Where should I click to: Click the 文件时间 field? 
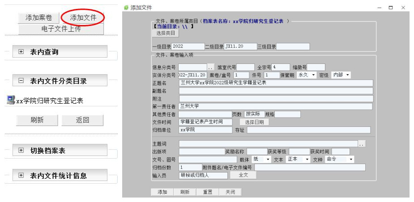[x=206, y=122]
